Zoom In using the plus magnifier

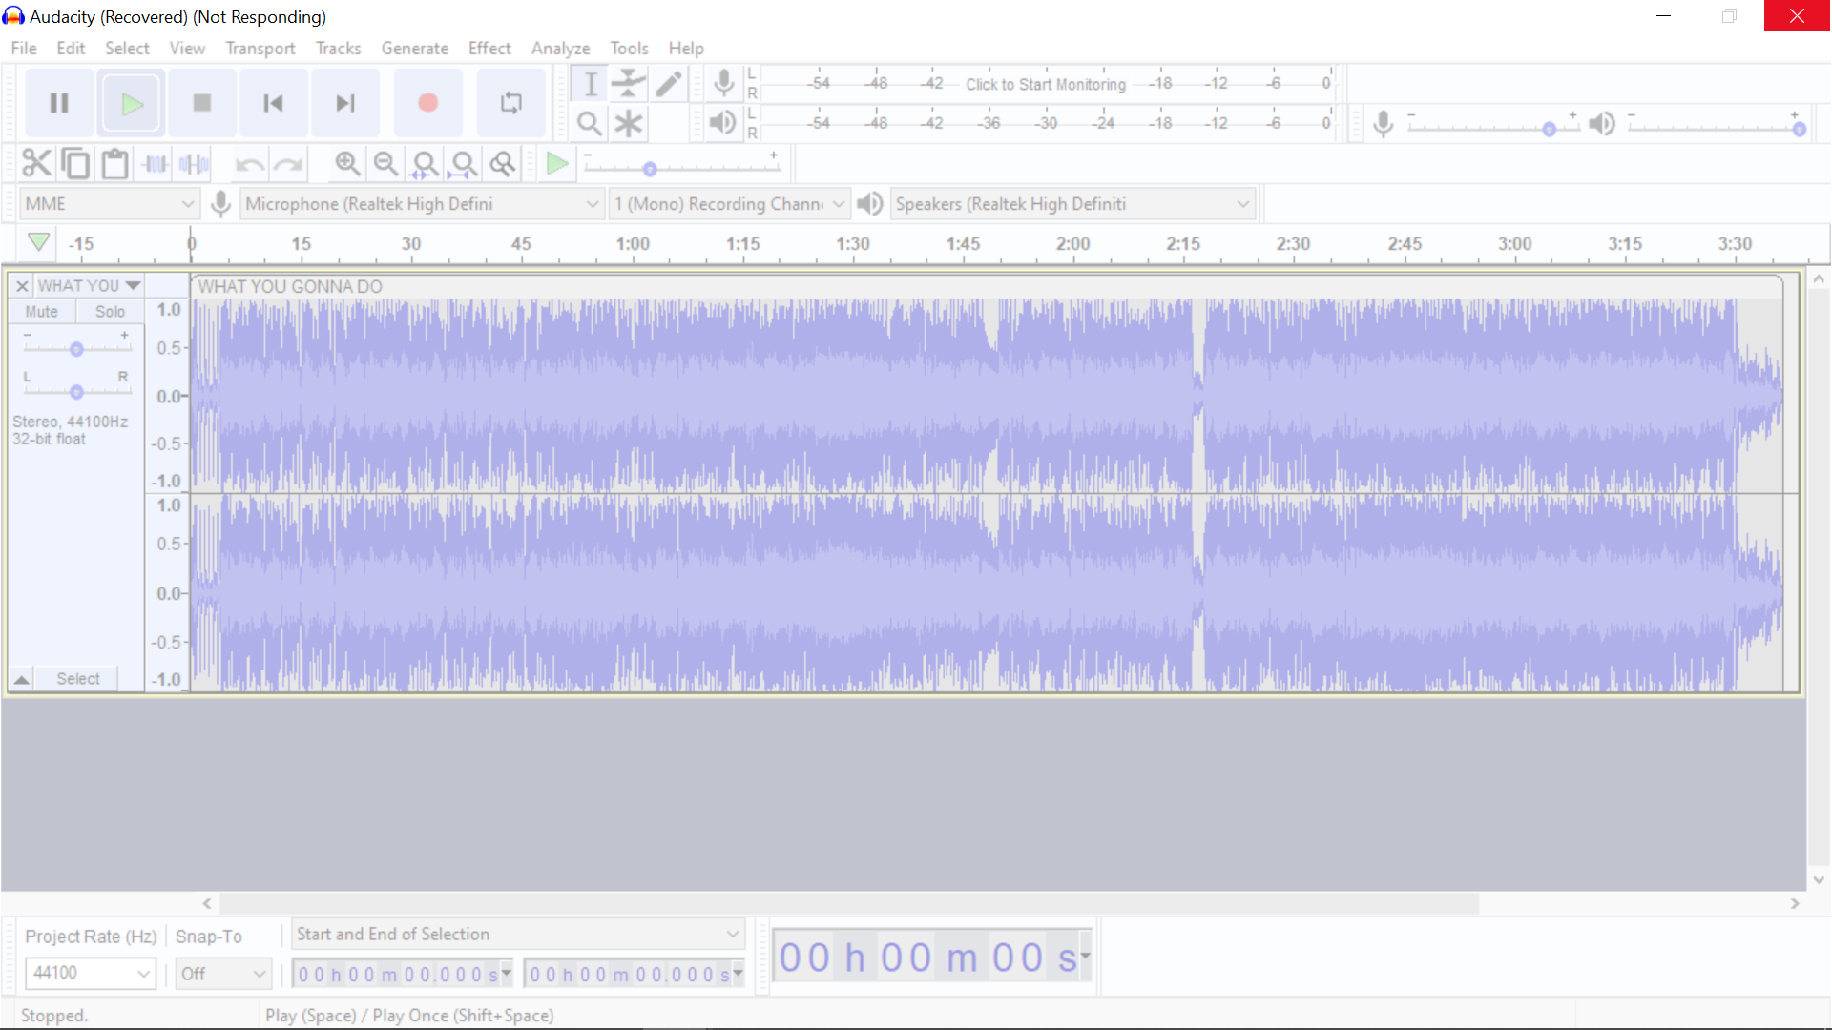tap(347, 164)
